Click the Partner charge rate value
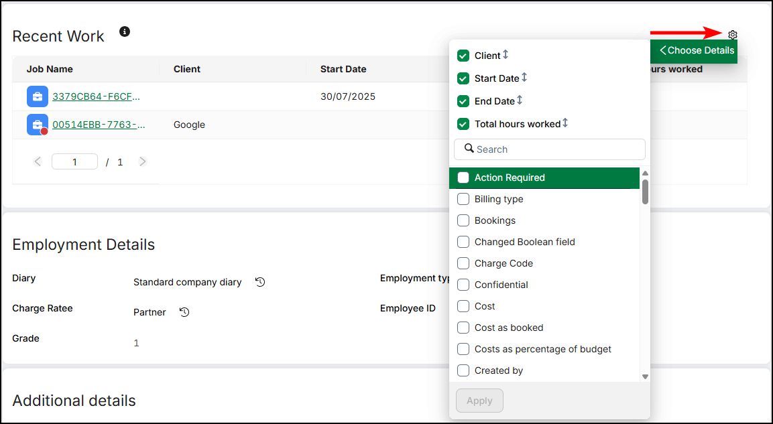This screenshot has height=424, width=773. point(150,312)
